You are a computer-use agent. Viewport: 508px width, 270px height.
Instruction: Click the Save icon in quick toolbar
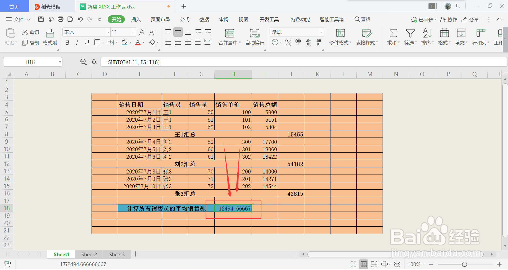coord(41,19)
